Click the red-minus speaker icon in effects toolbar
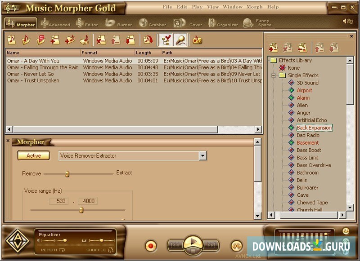The width and height of the screenshot is (360, 261). tap(302, 48)
